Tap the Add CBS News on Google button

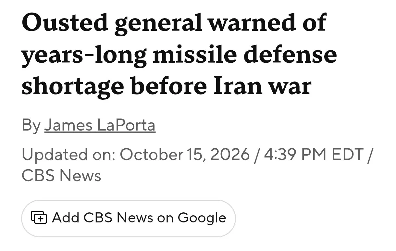tap(128, 218)
